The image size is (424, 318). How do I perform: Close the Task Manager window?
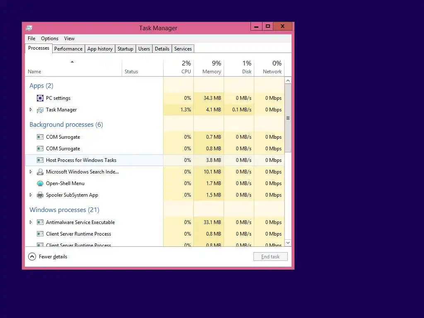(x=282, y=26)
